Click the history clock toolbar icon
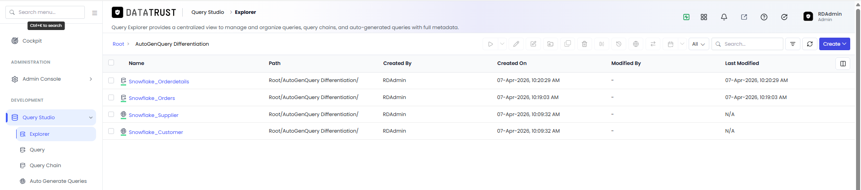 pos(619,44)
